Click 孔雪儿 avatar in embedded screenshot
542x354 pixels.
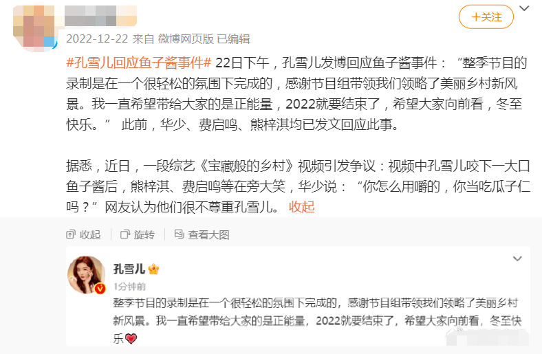(87, 275)
